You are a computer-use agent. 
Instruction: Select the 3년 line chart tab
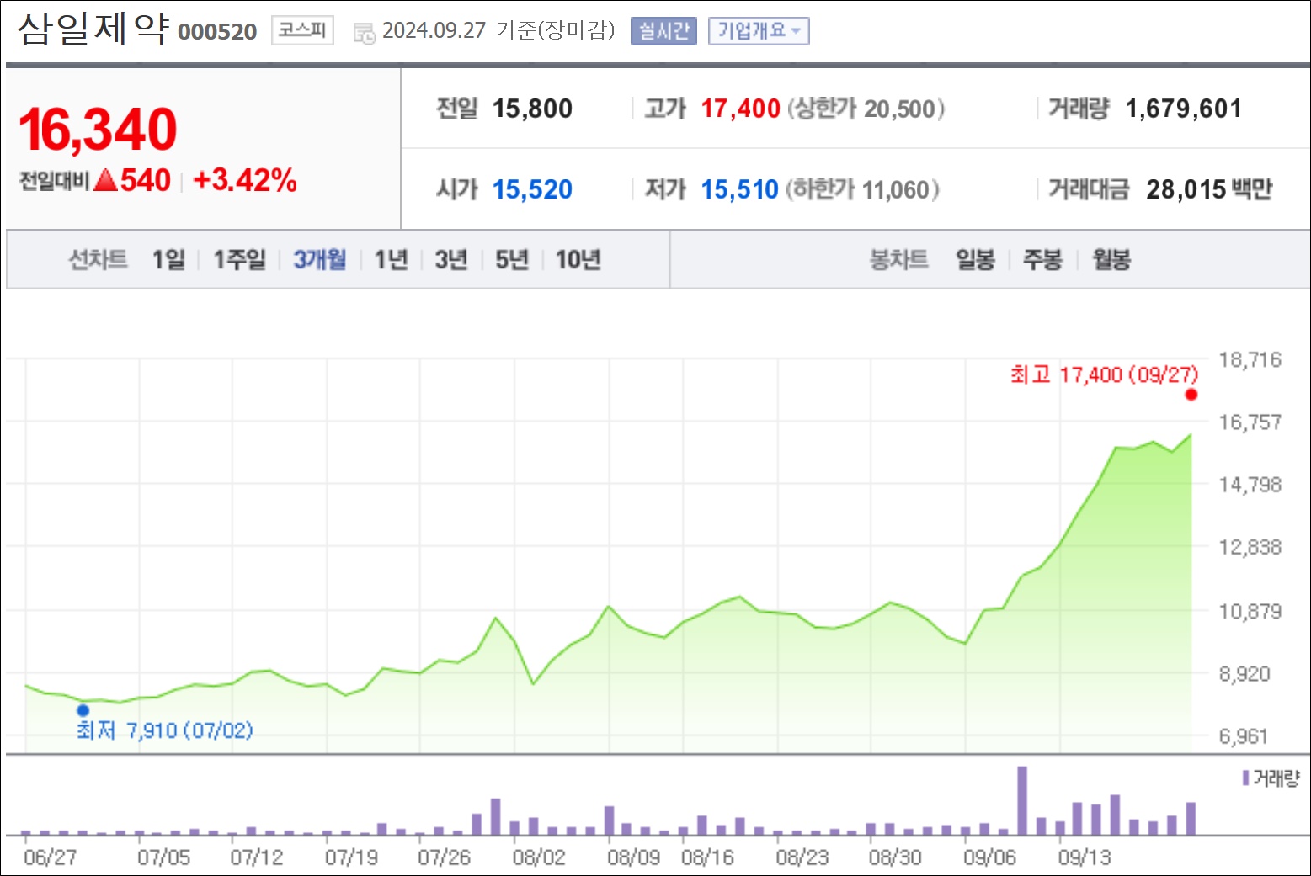coord(451,260)
